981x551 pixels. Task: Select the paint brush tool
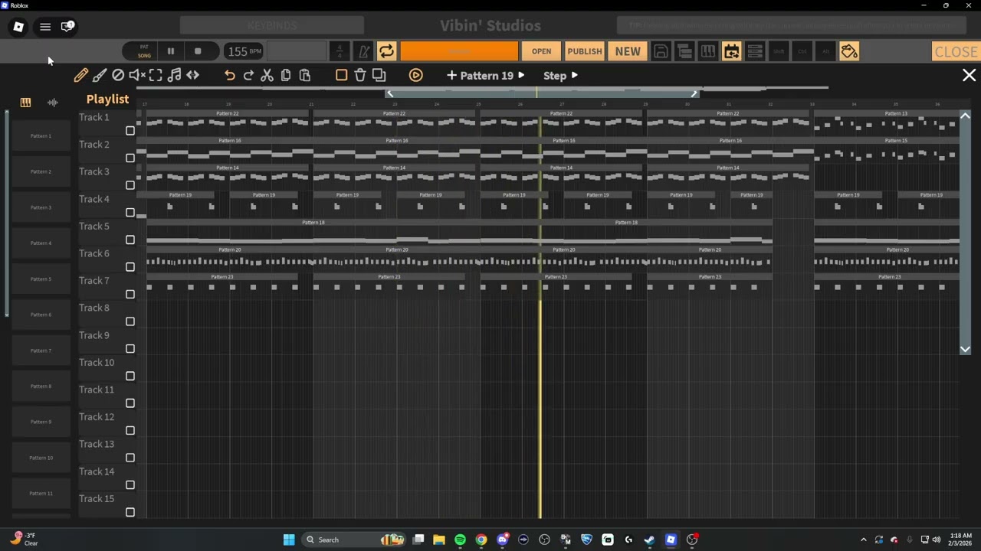coord(100,75)
